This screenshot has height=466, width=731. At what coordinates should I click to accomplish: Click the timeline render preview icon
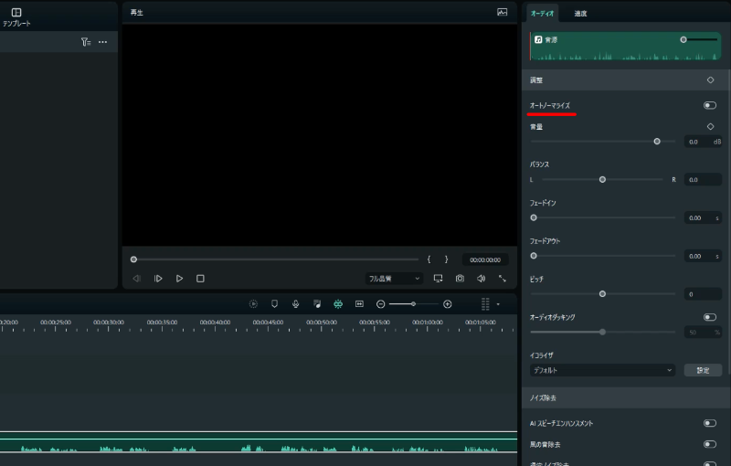pyautogui.click(x=253, y=304)
